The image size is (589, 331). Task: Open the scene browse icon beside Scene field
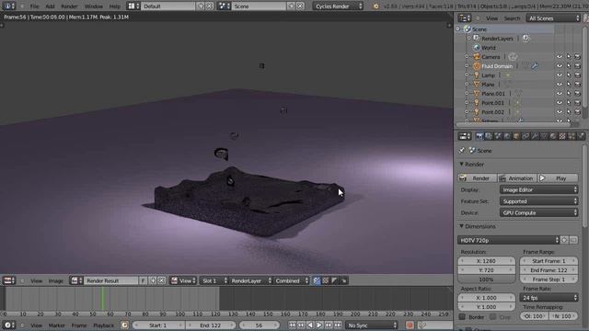(224, 6)
